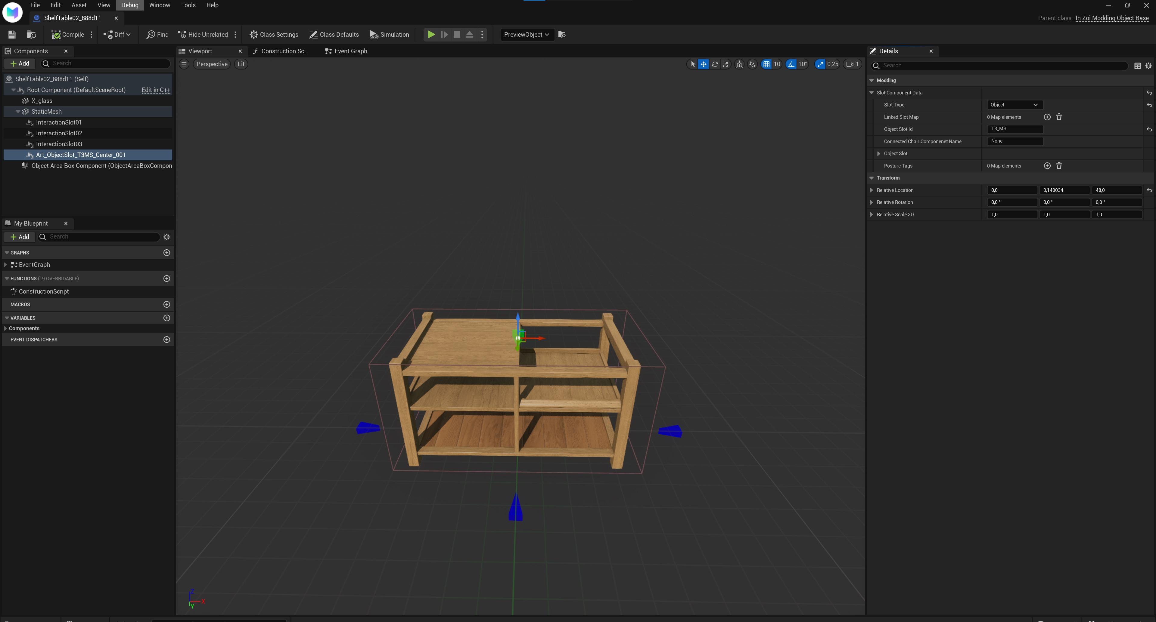Select InteractionSlot02 in the components tree
The height and width of the screenshot is (622, 1156).
click(x=59, y=133)
